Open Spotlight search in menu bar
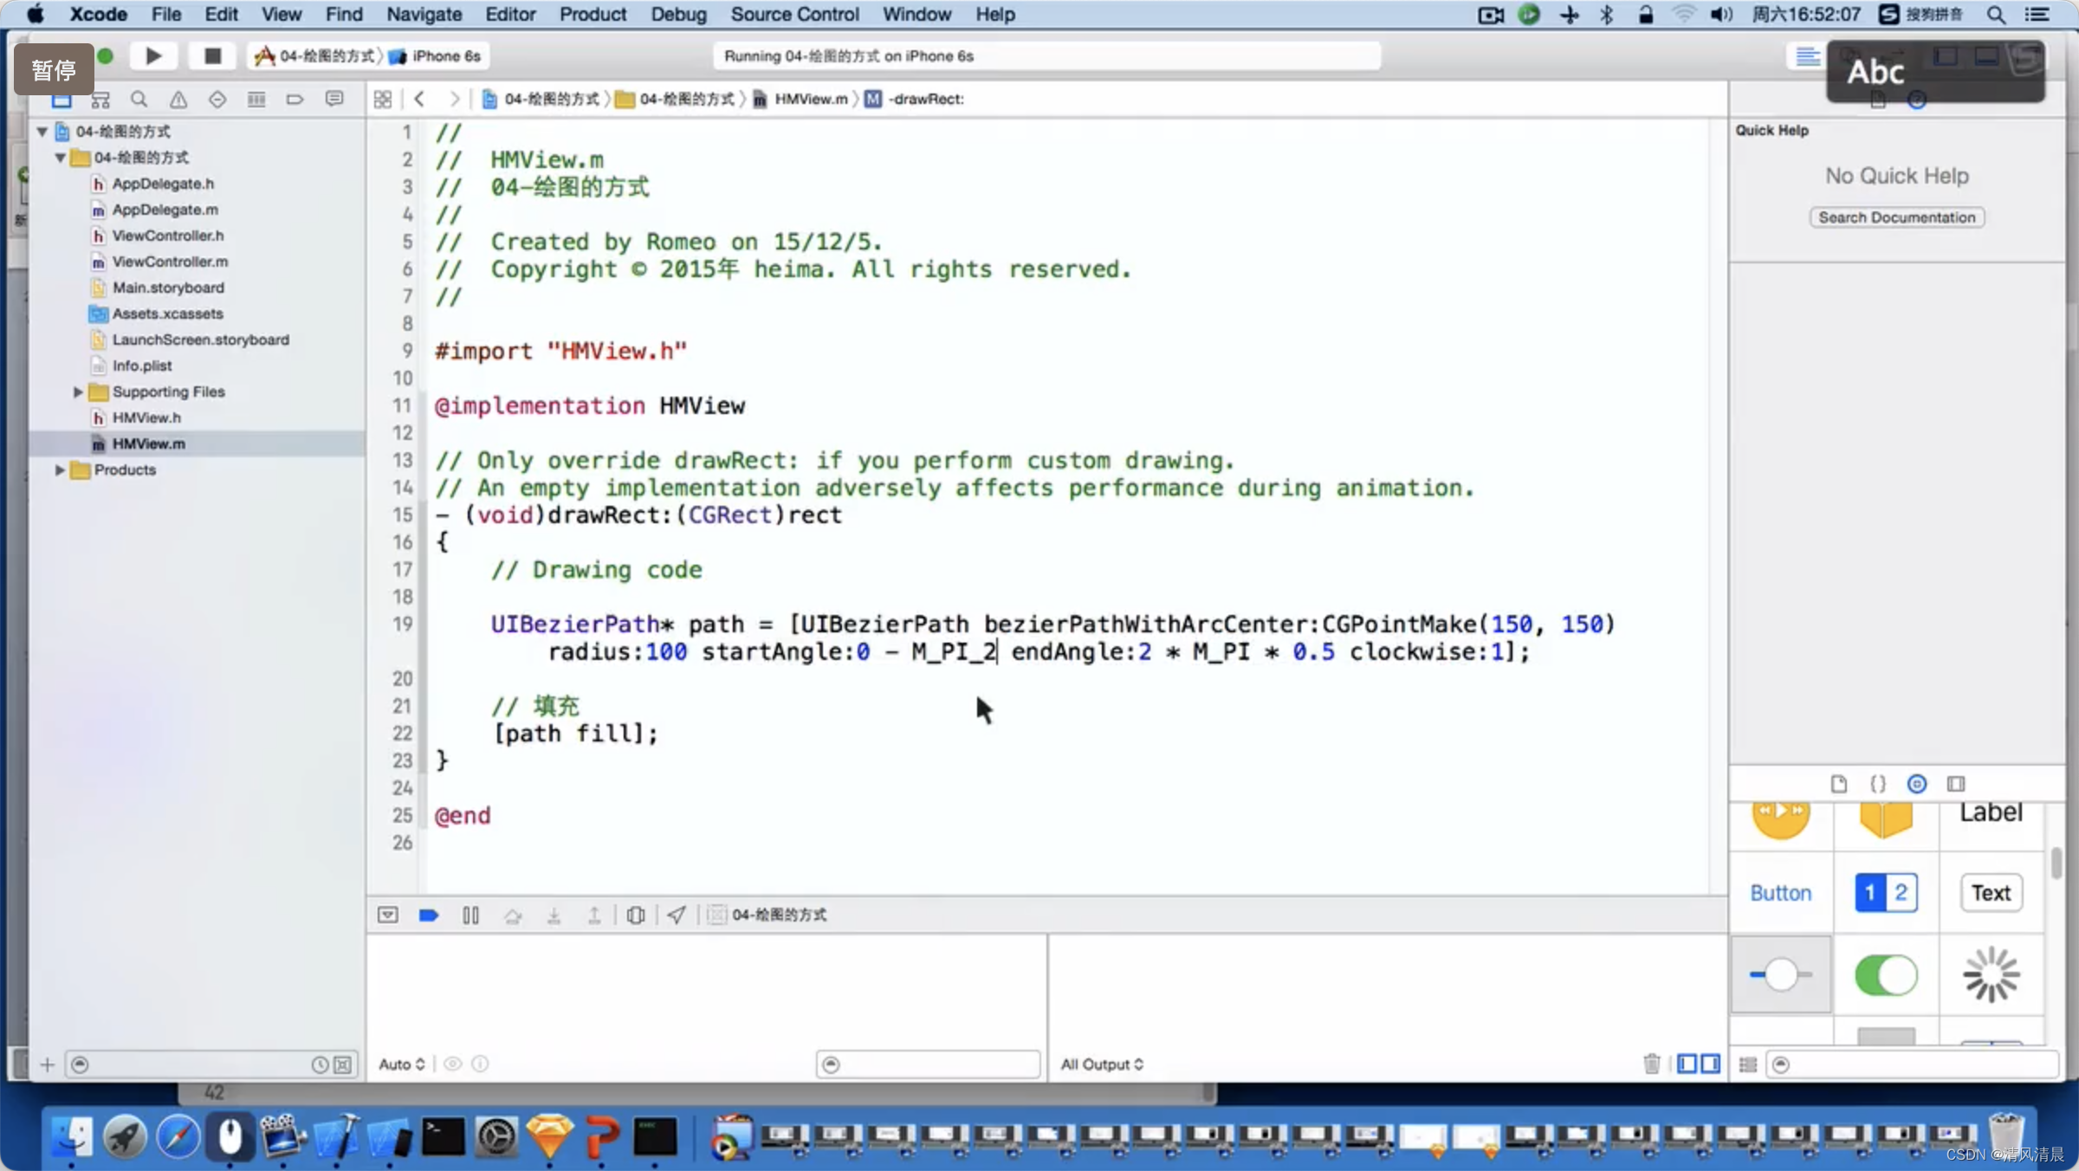Viewport: 2079px width, 1171px height. point(1996,15)
